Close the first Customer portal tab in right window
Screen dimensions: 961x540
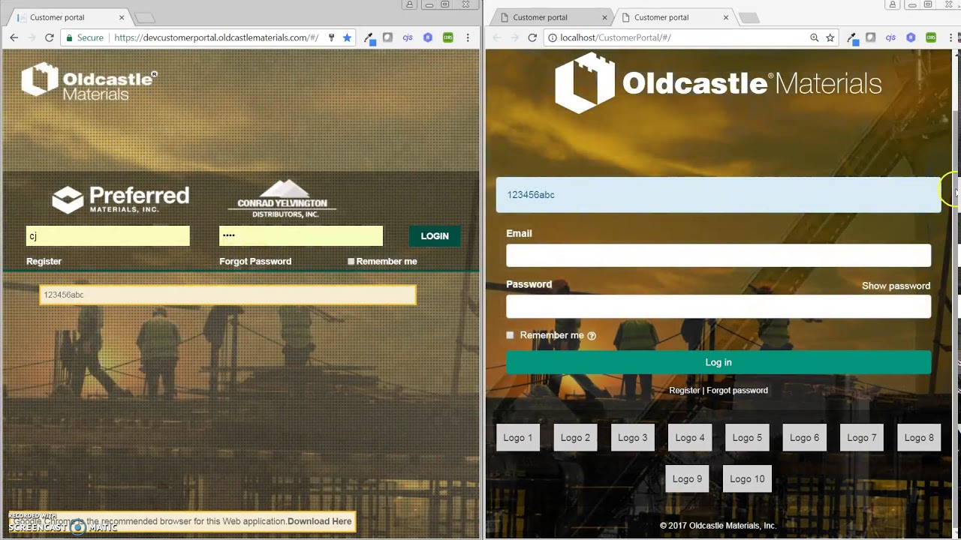(x=604, y=17)
